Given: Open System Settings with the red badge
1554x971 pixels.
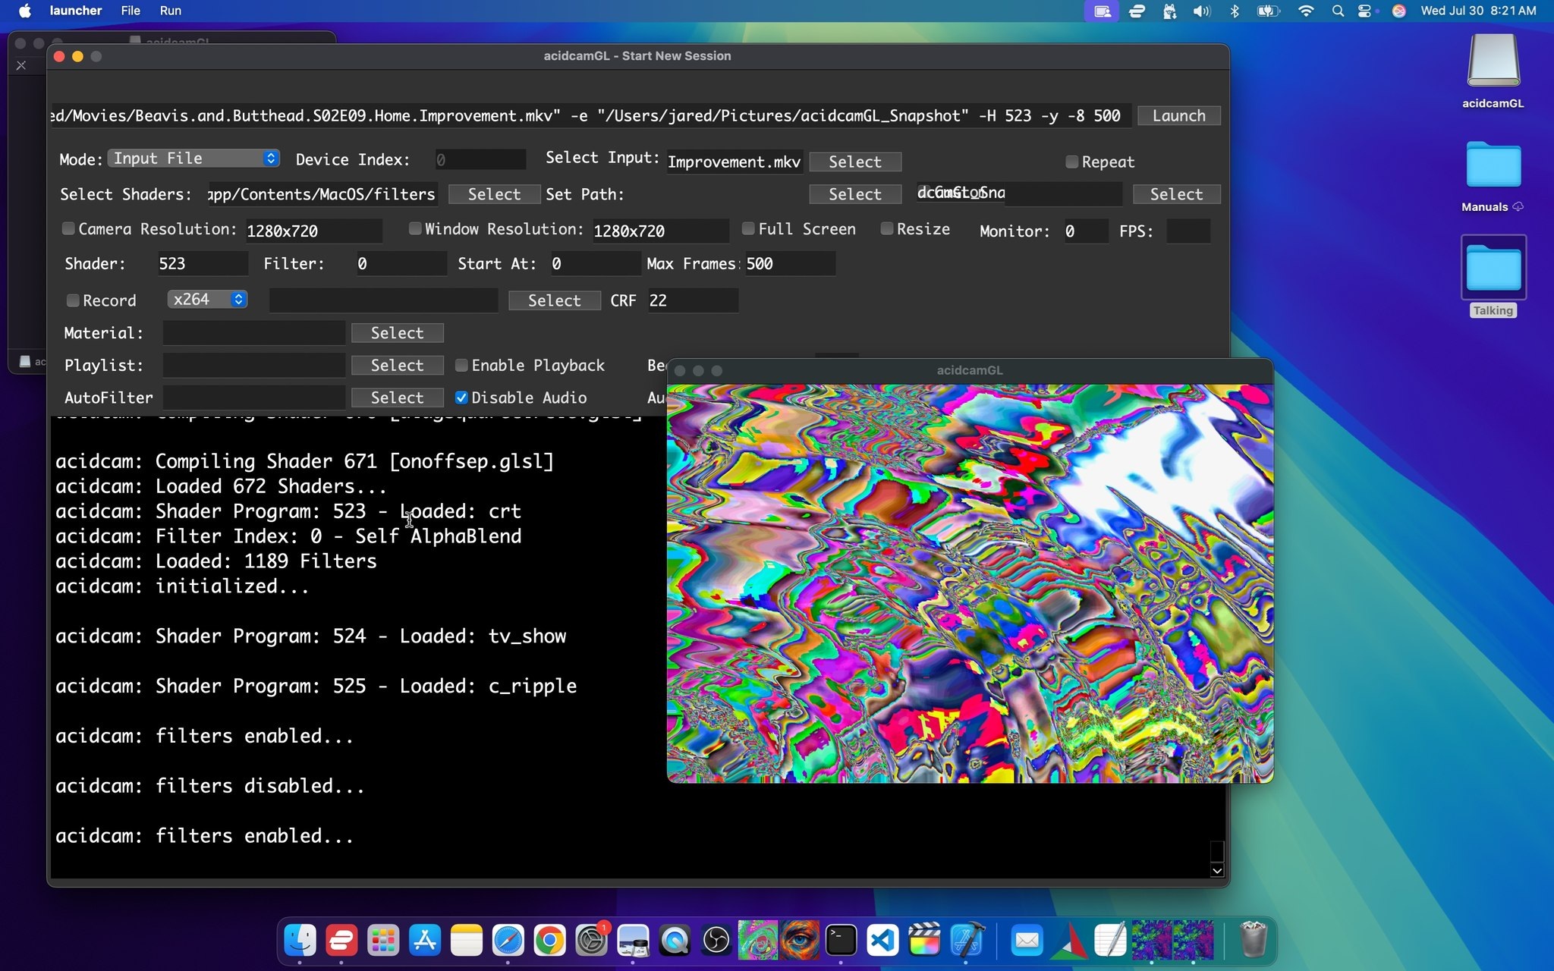Looking at the screenshot, I should tap(591, 941).
